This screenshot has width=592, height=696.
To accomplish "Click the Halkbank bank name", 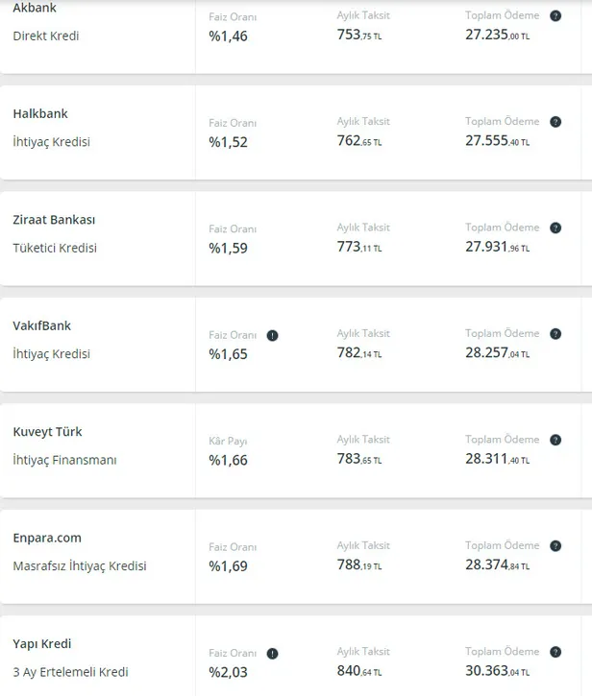I will click(x=40, y=113).
